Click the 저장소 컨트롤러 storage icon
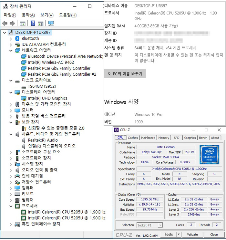Viewport: 226px width, 240px height. click(17, 182)
